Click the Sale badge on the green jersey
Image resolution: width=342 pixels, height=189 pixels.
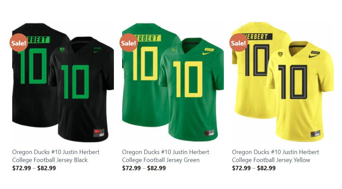point(129,43)
